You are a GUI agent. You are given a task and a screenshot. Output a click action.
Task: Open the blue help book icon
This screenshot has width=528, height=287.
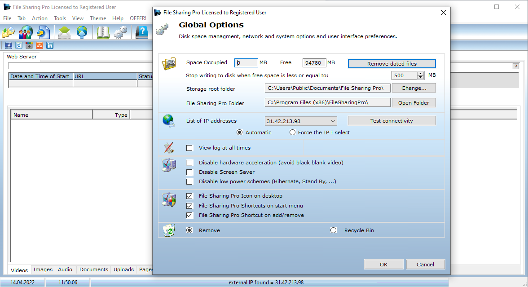pyautogui.click(x=142, y=32)
